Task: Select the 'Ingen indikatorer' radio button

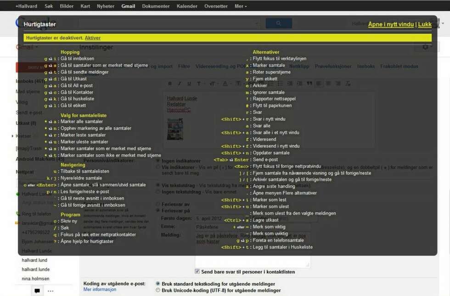Action: pos(157,161)
